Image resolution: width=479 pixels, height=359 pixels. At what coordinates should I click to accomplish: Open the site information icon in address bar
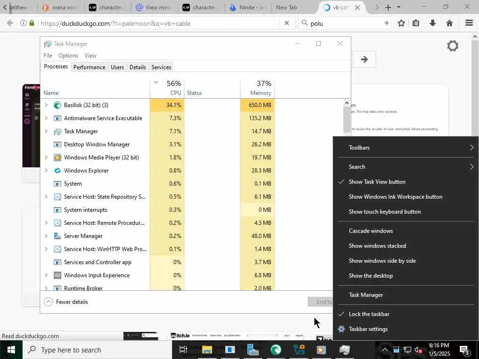[x=23, y=23]
